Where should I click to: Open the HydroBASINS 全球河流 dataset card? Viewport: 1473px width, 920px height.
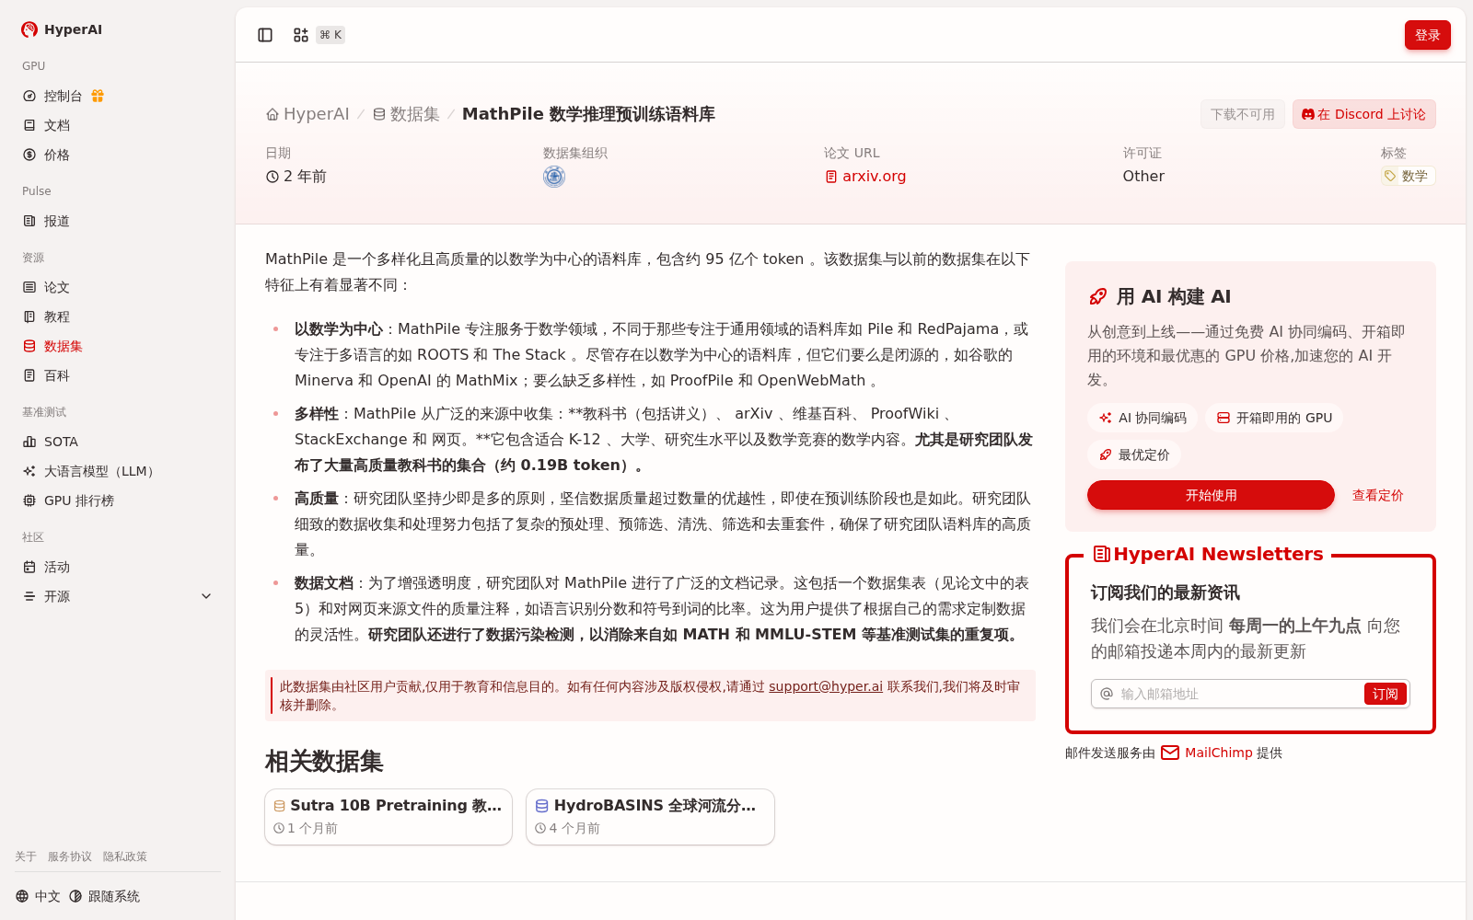pos(650,817)
